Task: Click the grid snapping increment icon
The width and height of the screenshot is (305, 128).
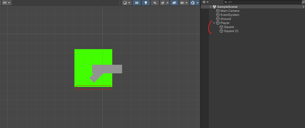Action: tap(5, 3)
